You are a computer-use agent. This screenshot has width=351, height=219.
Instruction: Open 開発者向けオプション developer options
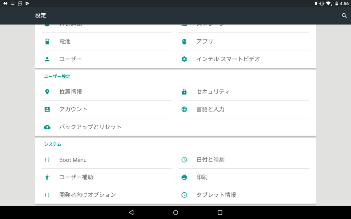tap(87, 195)
